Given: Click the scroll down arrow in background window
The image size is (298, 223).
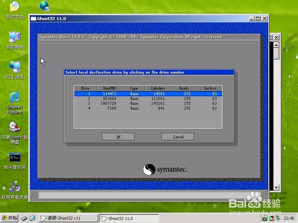Looking at the screenshot, I should (x=276, y=188).
